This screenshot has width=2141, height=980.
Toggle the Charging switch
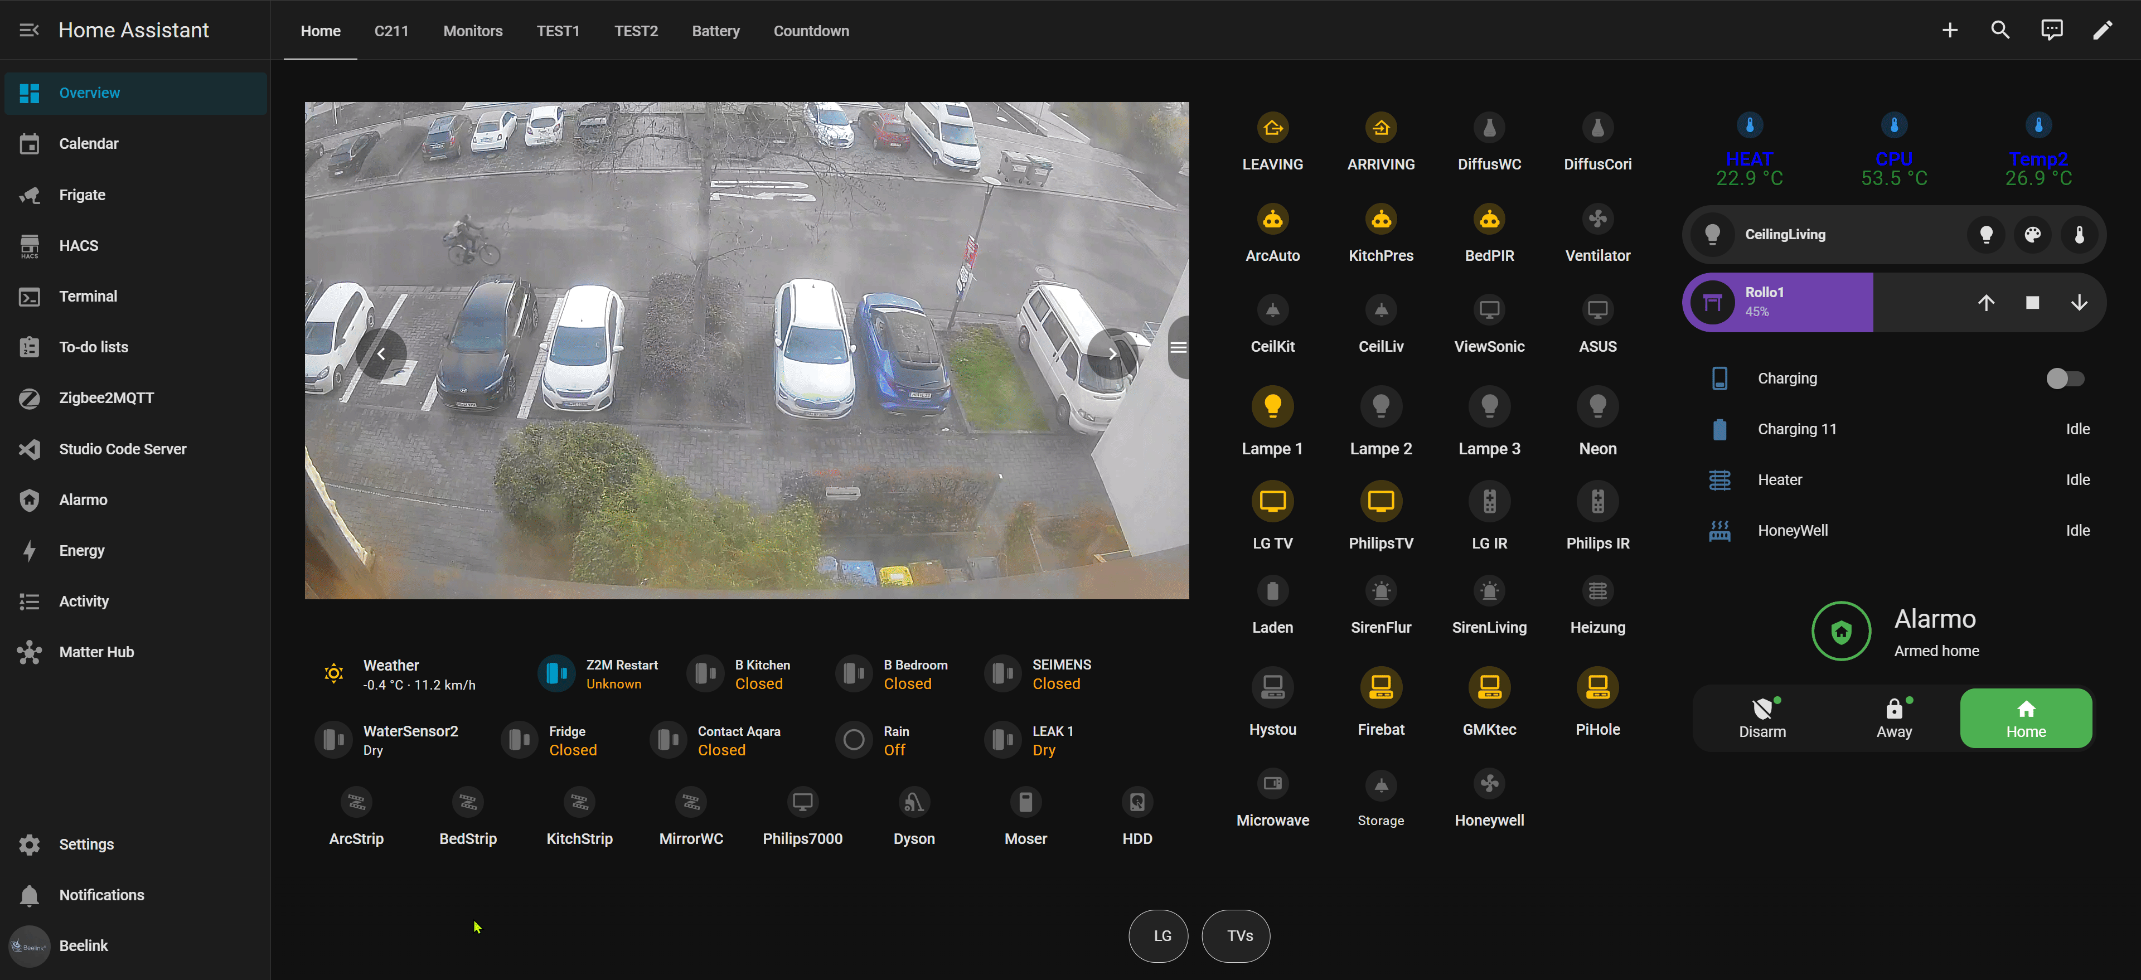(x=2065, y=379)
